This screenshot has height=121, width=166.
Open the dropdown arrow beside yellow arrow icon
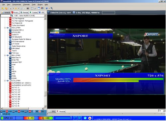point(19,8)
